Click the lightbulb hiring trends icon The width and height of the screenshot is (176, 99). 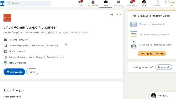pos(5,57)
